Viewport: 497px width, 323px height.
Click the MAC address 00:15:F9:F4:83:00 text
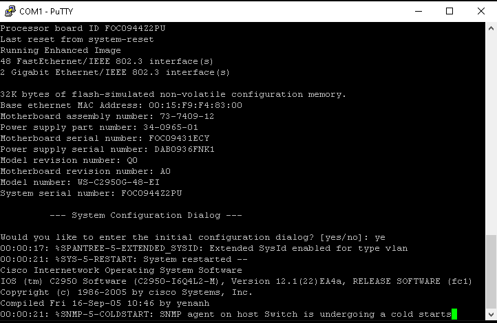click(x=195, y=105)
